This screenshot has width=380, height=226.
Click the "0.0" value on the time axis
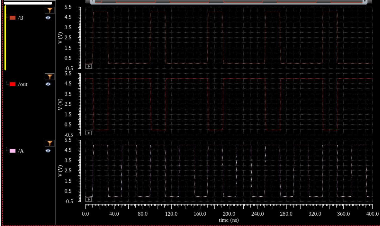point(85,214)
